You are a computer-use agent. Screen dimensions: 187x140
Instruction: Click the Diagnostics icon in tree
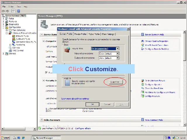[x=7, y=24]
